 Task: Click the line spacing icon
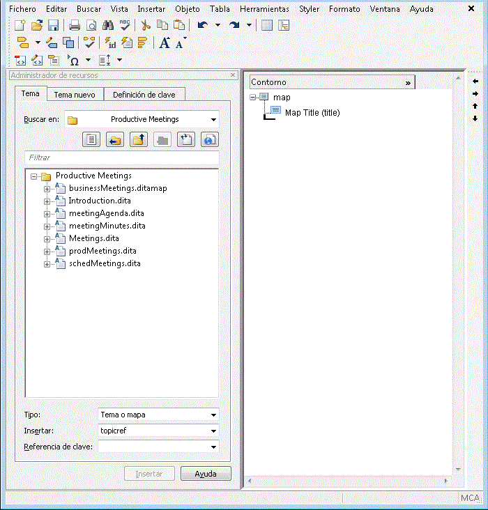pos(105,60)
